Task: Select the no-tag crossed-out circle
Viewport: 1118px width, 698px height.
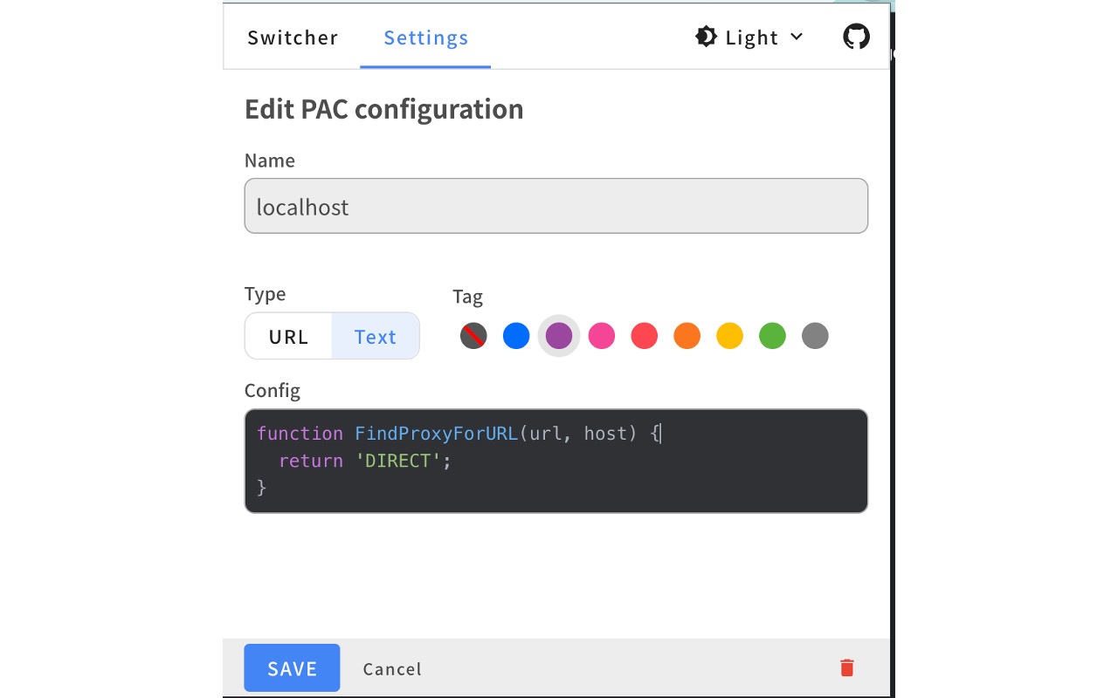Action: point(473,336)
